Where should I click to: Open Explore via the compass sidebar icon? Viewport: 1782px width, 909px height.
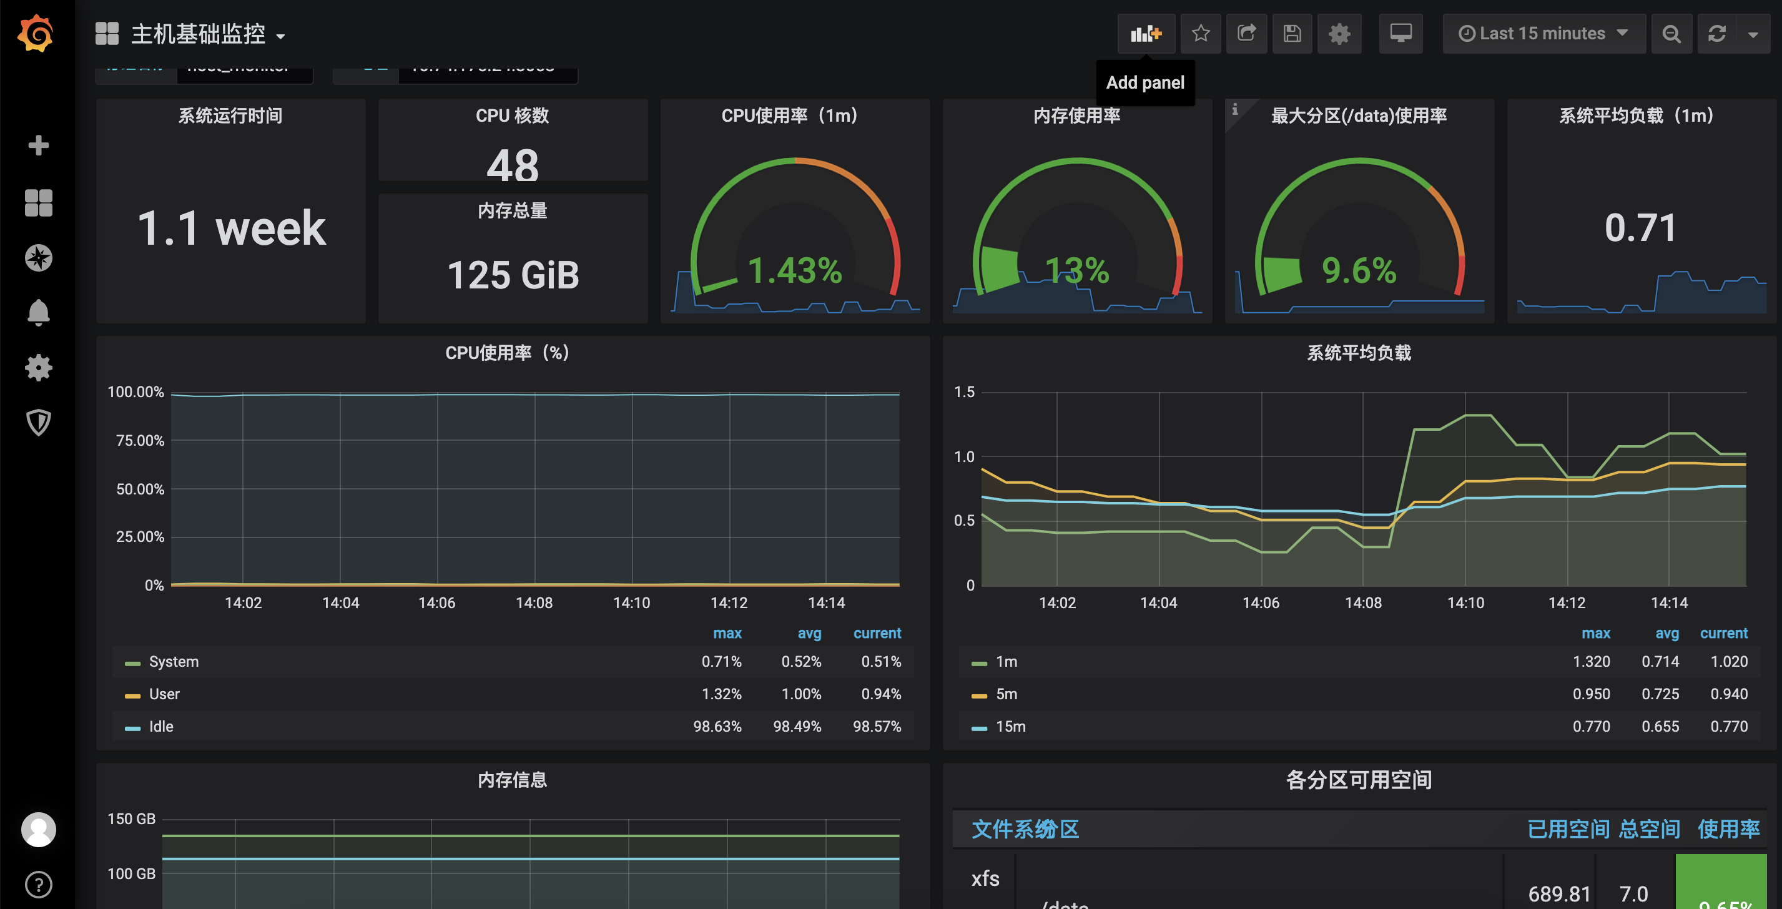[x=39, y=257]
